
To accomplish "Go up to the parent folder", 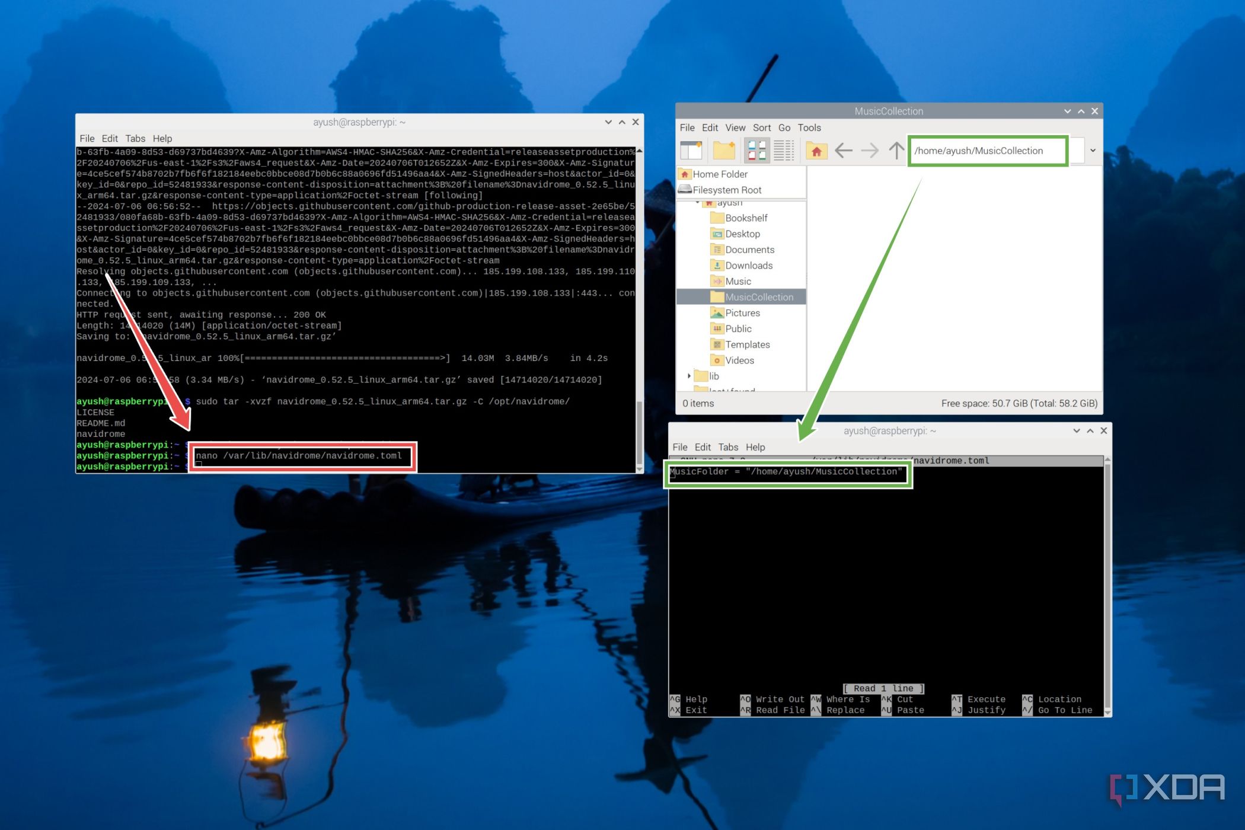I will tap(896, 151).
